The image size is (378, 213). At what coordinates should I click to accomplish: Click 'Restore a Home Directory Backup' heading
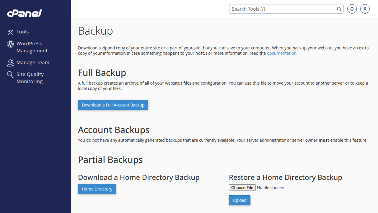286,177
